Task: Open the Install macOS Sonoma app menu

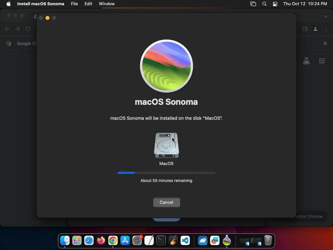Action: click(41, 4)
